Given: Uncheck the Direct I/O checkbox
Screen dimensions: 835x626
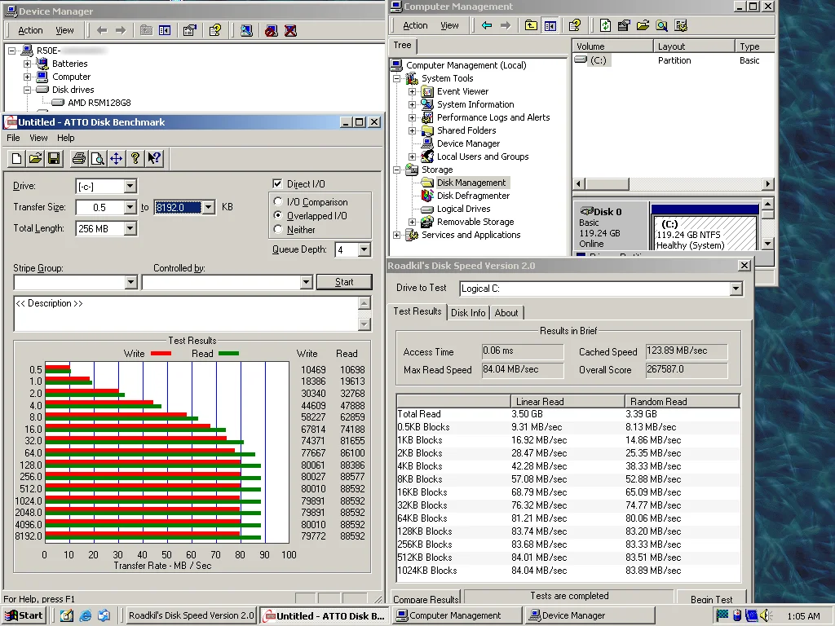Looking at the screenshot, I should pyautogui.click(x=278, y=184).
